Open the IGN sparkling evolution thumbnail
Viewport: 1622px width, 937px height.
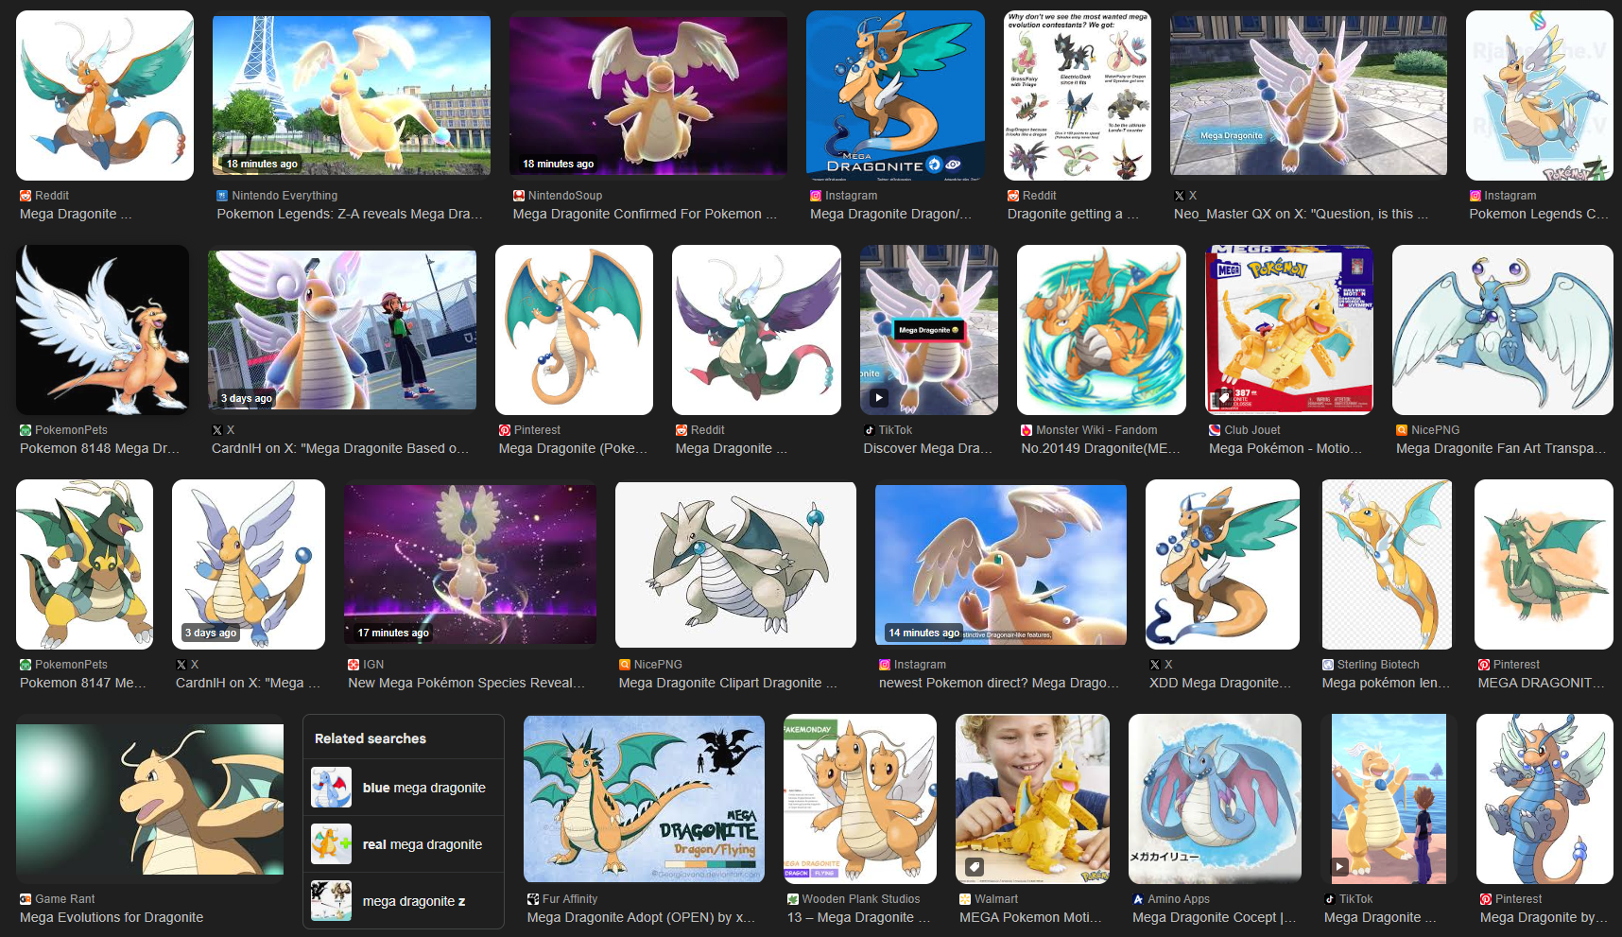coord(470,564)
